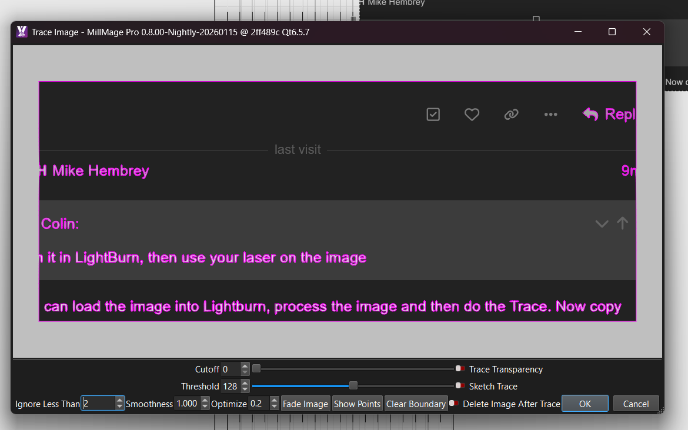Turn on the Sketch Trace switch

(x=460, y=386)
